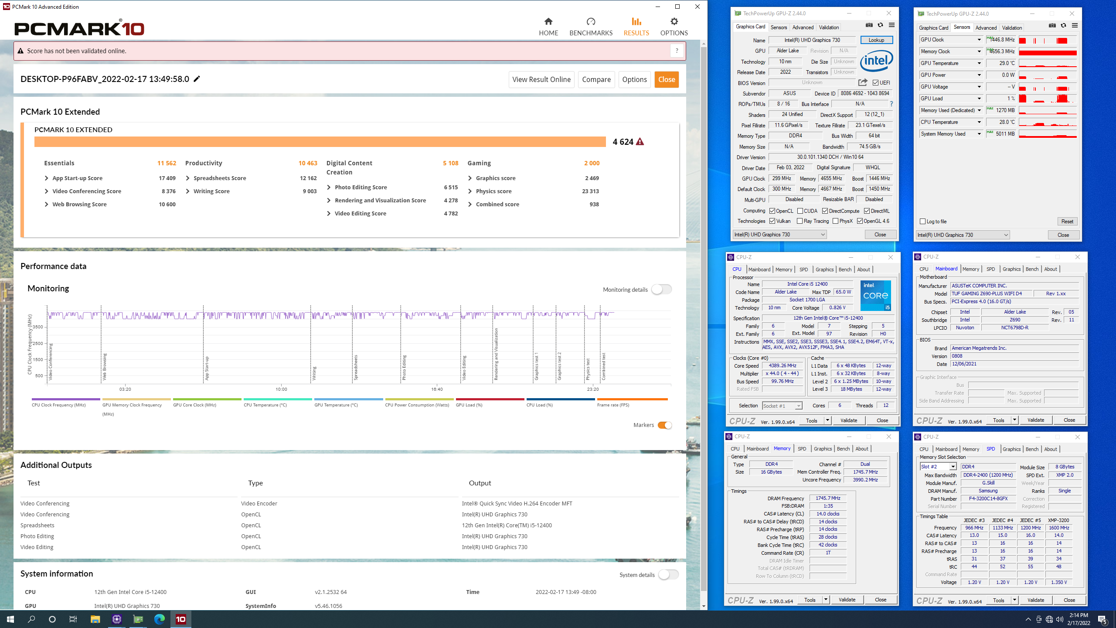Open the OPTIONS gear in PCMark
Screen dimensions: 1116x628
pyautogui.click(x=674, y=27)
